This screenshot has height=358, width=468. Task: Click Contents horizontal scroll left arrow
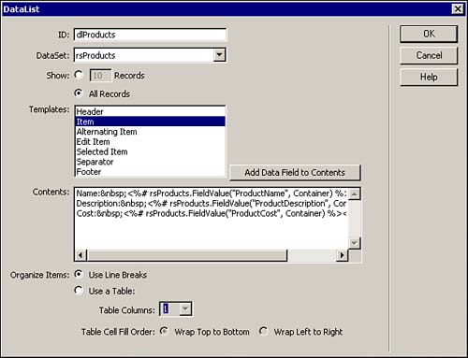80,255
